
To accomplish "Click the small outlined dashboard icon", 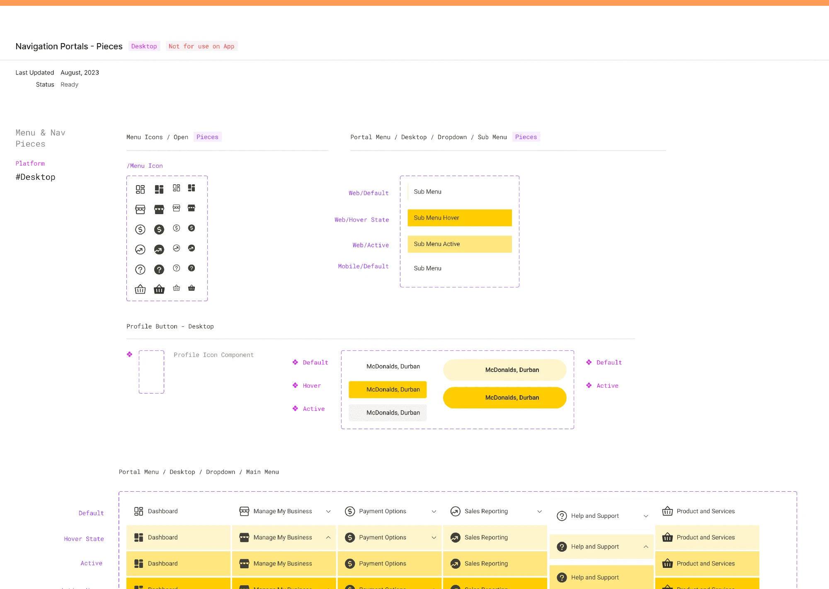I will pyautogui.click(x=177, y=188).
